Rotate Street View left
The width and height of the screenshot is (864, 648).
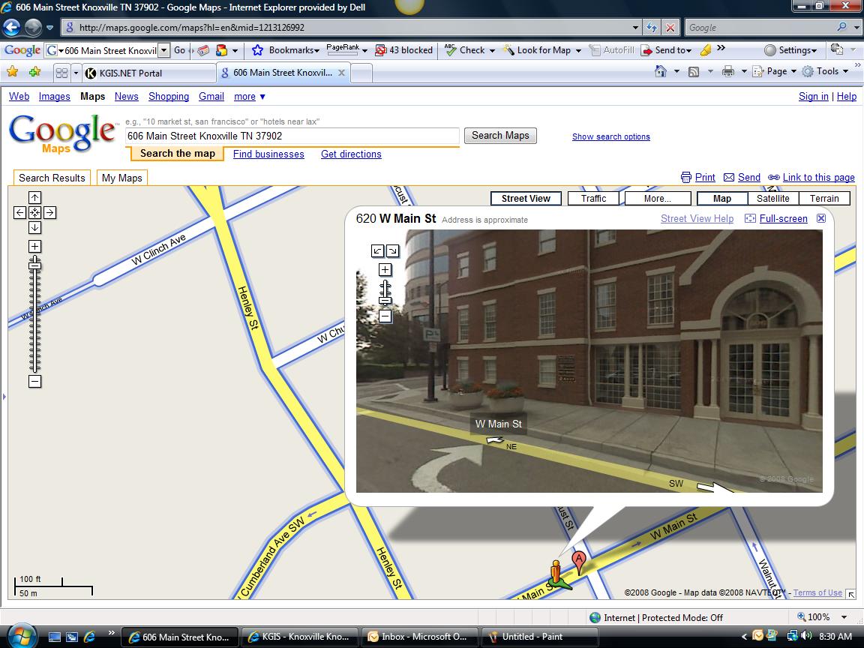tap(377, 250)
